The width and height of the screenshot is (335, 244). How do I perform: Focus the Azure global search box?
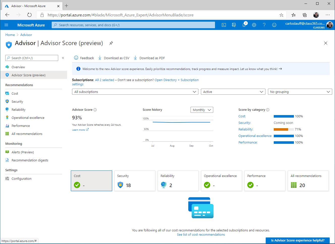(x=133, y=25)
